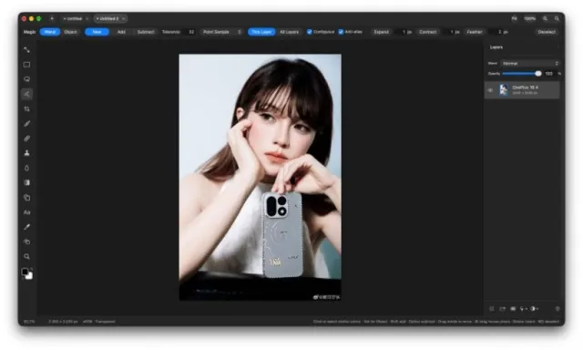Select the Gradient tool
The height and width of the screenshot is (350, 583).
coord(26,182)
